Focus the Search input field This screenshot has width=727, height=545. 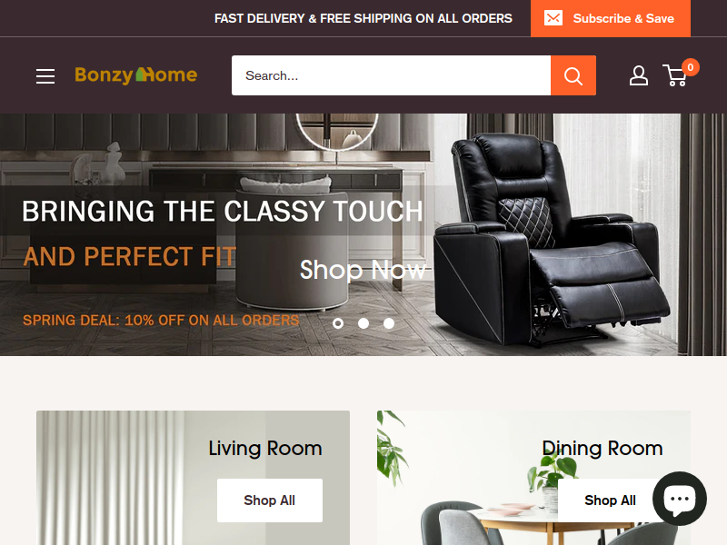click(x=391, y=75)
